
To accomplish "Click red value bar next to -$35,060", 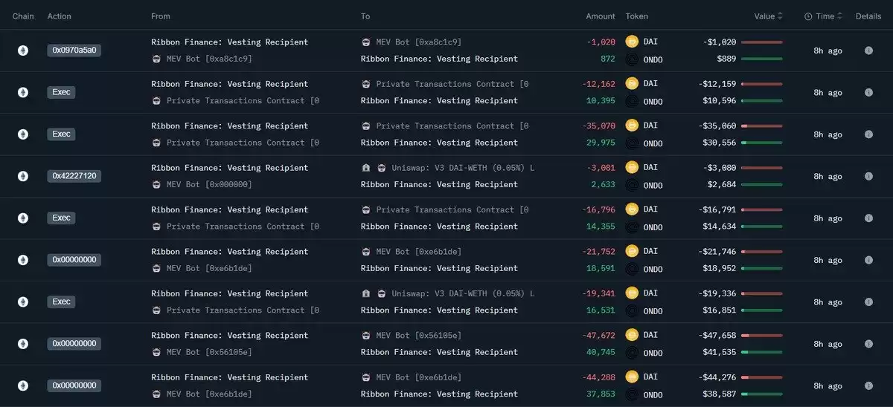I will (x=762, y=126).
